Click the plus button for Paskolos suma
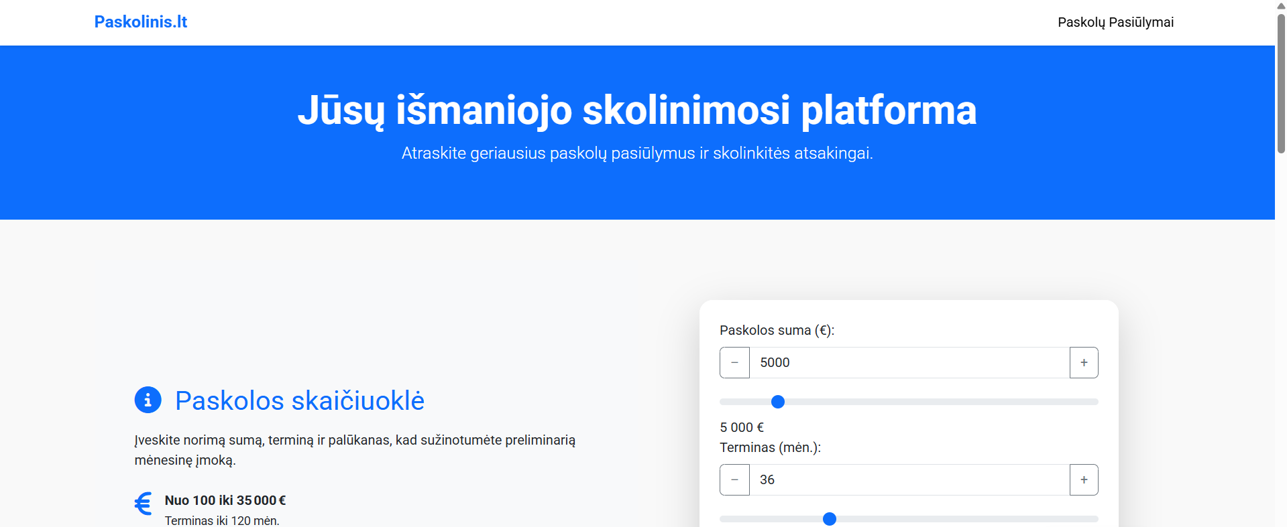The width and height of the screenshot is (1287, 527). [1084, 362]
